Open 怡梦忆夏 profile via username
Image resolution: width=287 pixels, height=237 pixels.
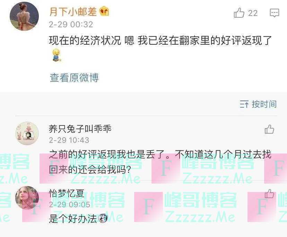[67, 193]
